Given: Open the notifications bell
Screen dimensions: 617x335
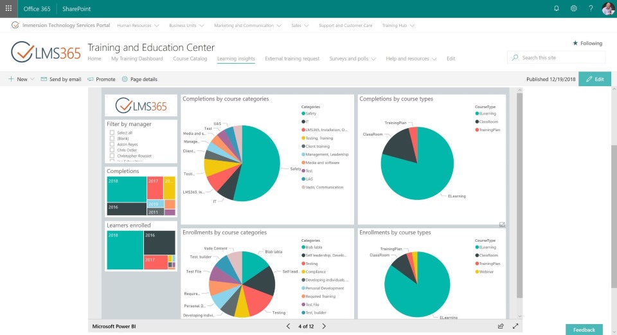Looking at the screenshot, I should 557,8.
